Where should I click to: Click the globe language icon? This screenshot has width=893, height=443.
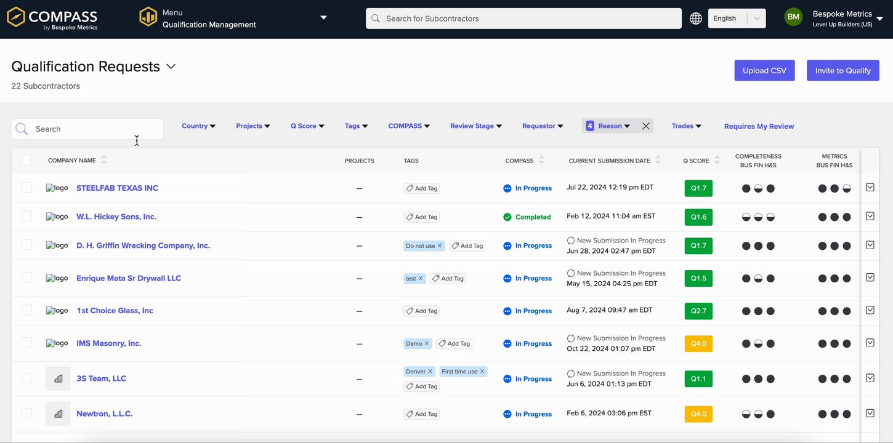[x=695, y=18]
